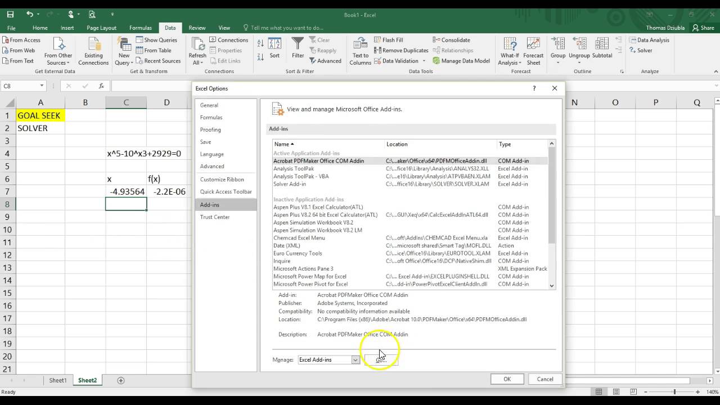The image size is (720, 405).
Task: Switch to Page Layout tab
Action: point(101,28)
